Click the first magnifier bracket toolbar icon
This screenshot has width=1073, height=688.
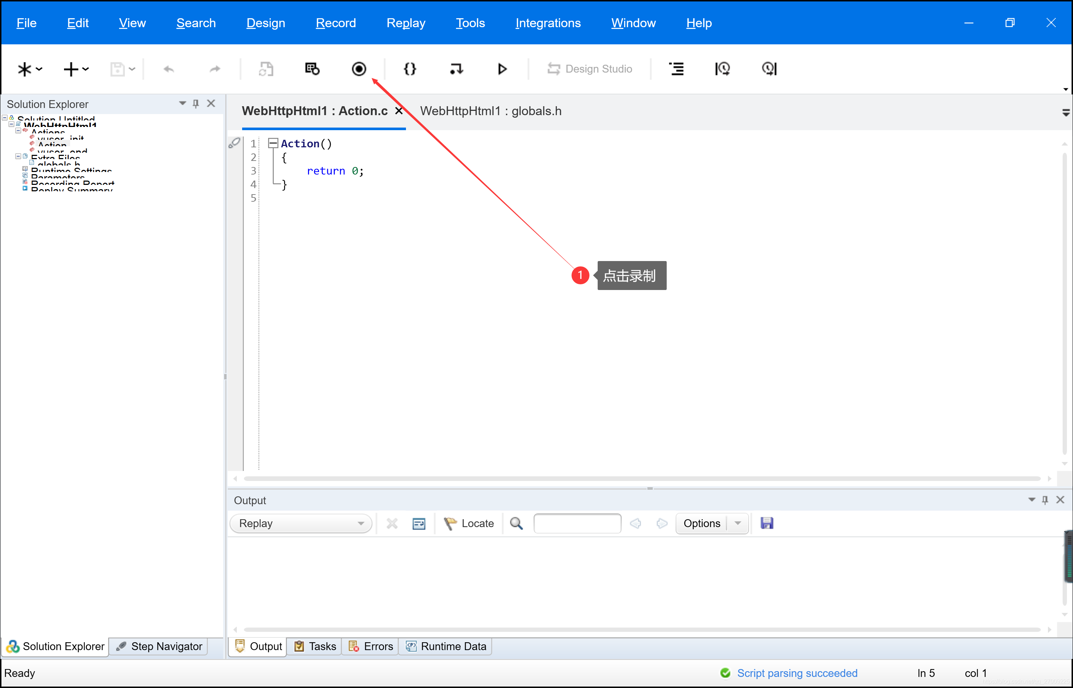point(722,69)
